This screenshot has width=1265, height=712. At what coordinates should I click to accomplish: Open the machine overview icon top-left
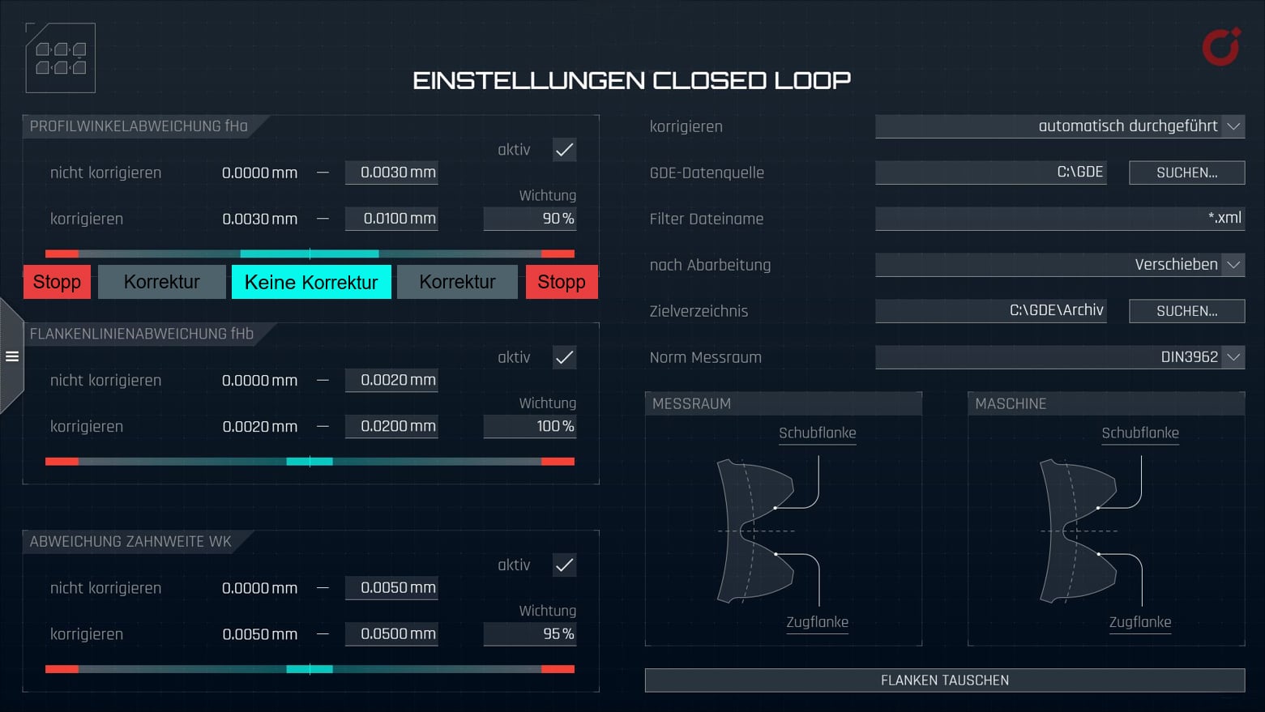coord(61,58)
